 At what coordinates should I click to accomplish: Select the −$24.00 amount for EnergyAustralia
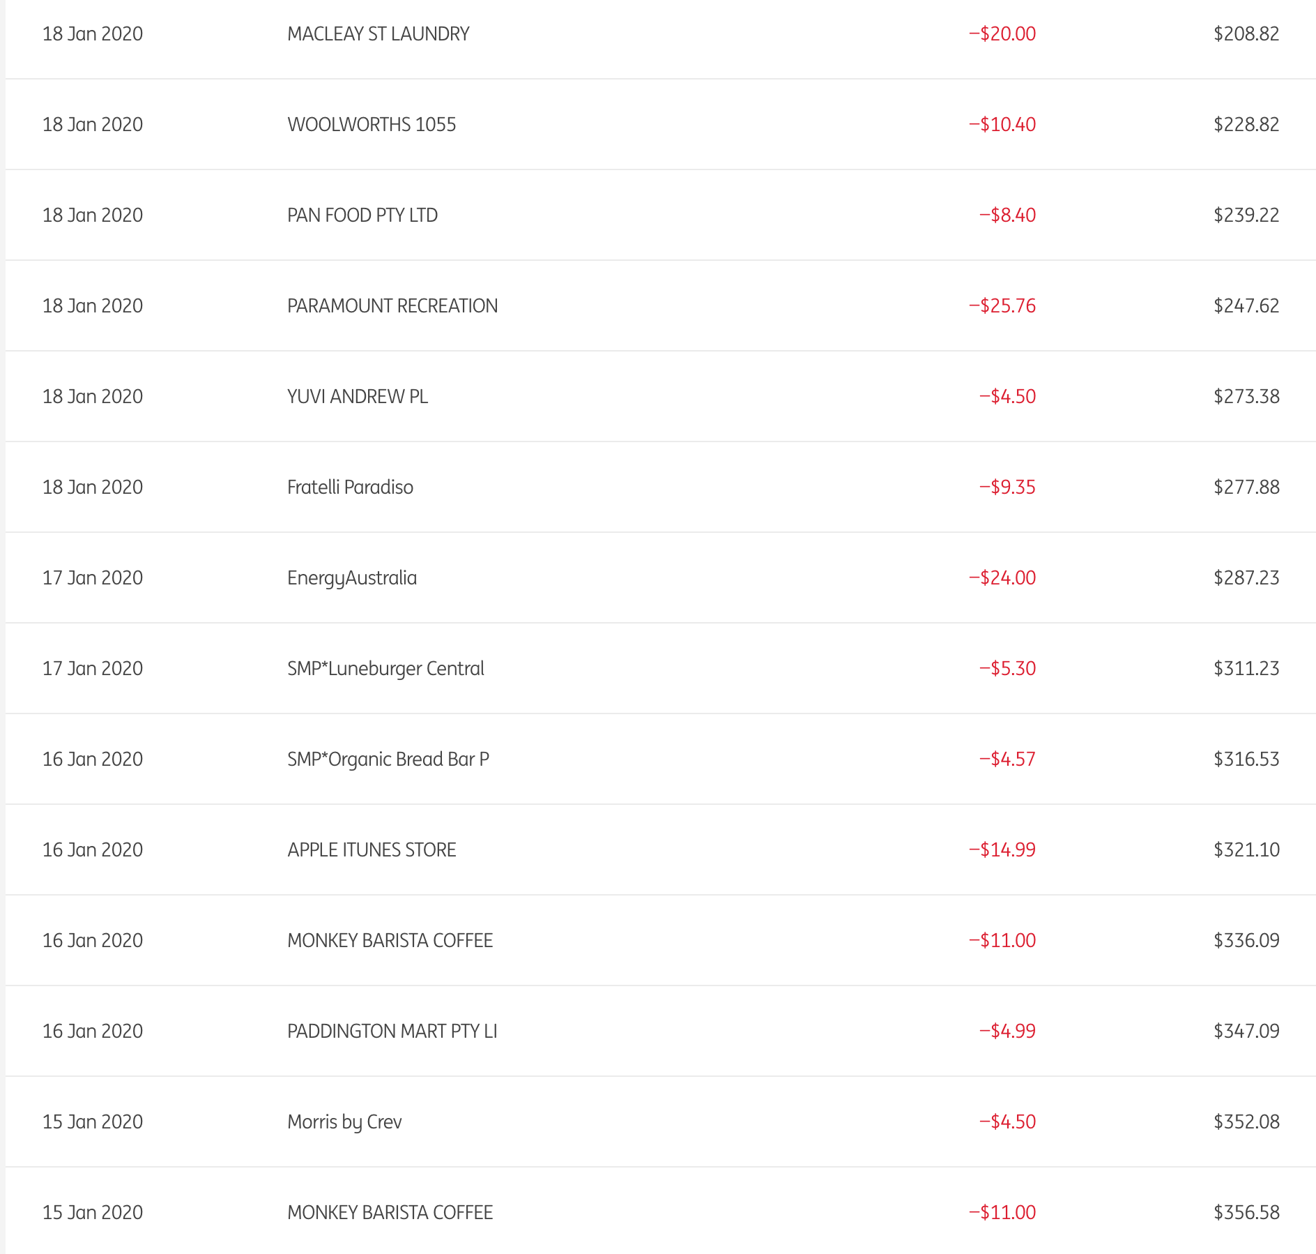click(x=1002, y=577)
